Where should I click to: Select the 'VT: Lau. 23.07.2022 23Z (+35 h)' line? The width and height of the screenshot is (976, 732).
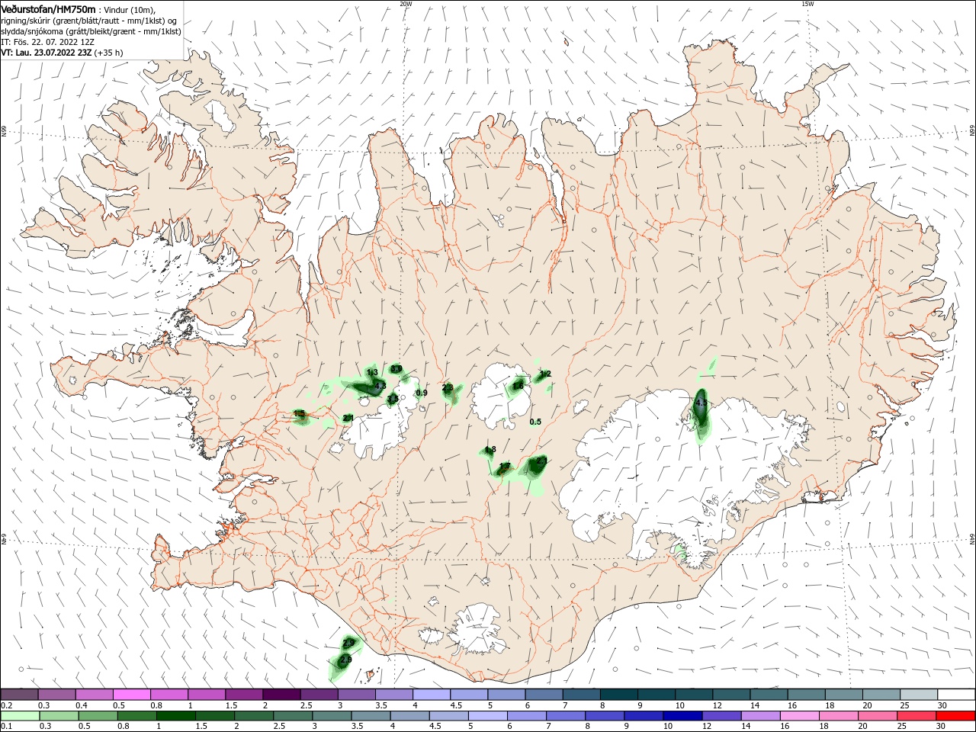pyautogui.click(x=62, y=53)
